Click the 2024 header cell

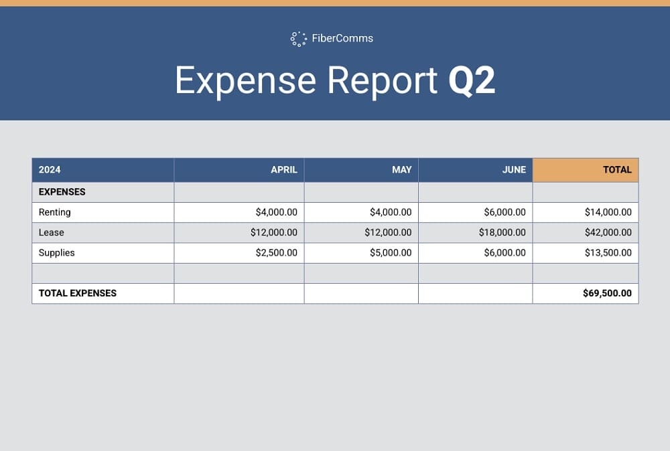[50, 170]
